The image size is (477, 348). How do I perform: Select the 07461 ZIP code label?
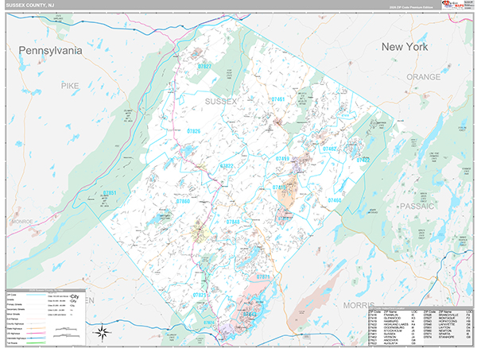coord(277,99)
